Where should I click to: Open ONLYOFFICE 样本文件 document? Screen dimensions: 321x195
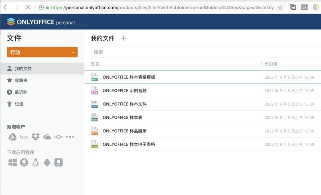(124, 104)
